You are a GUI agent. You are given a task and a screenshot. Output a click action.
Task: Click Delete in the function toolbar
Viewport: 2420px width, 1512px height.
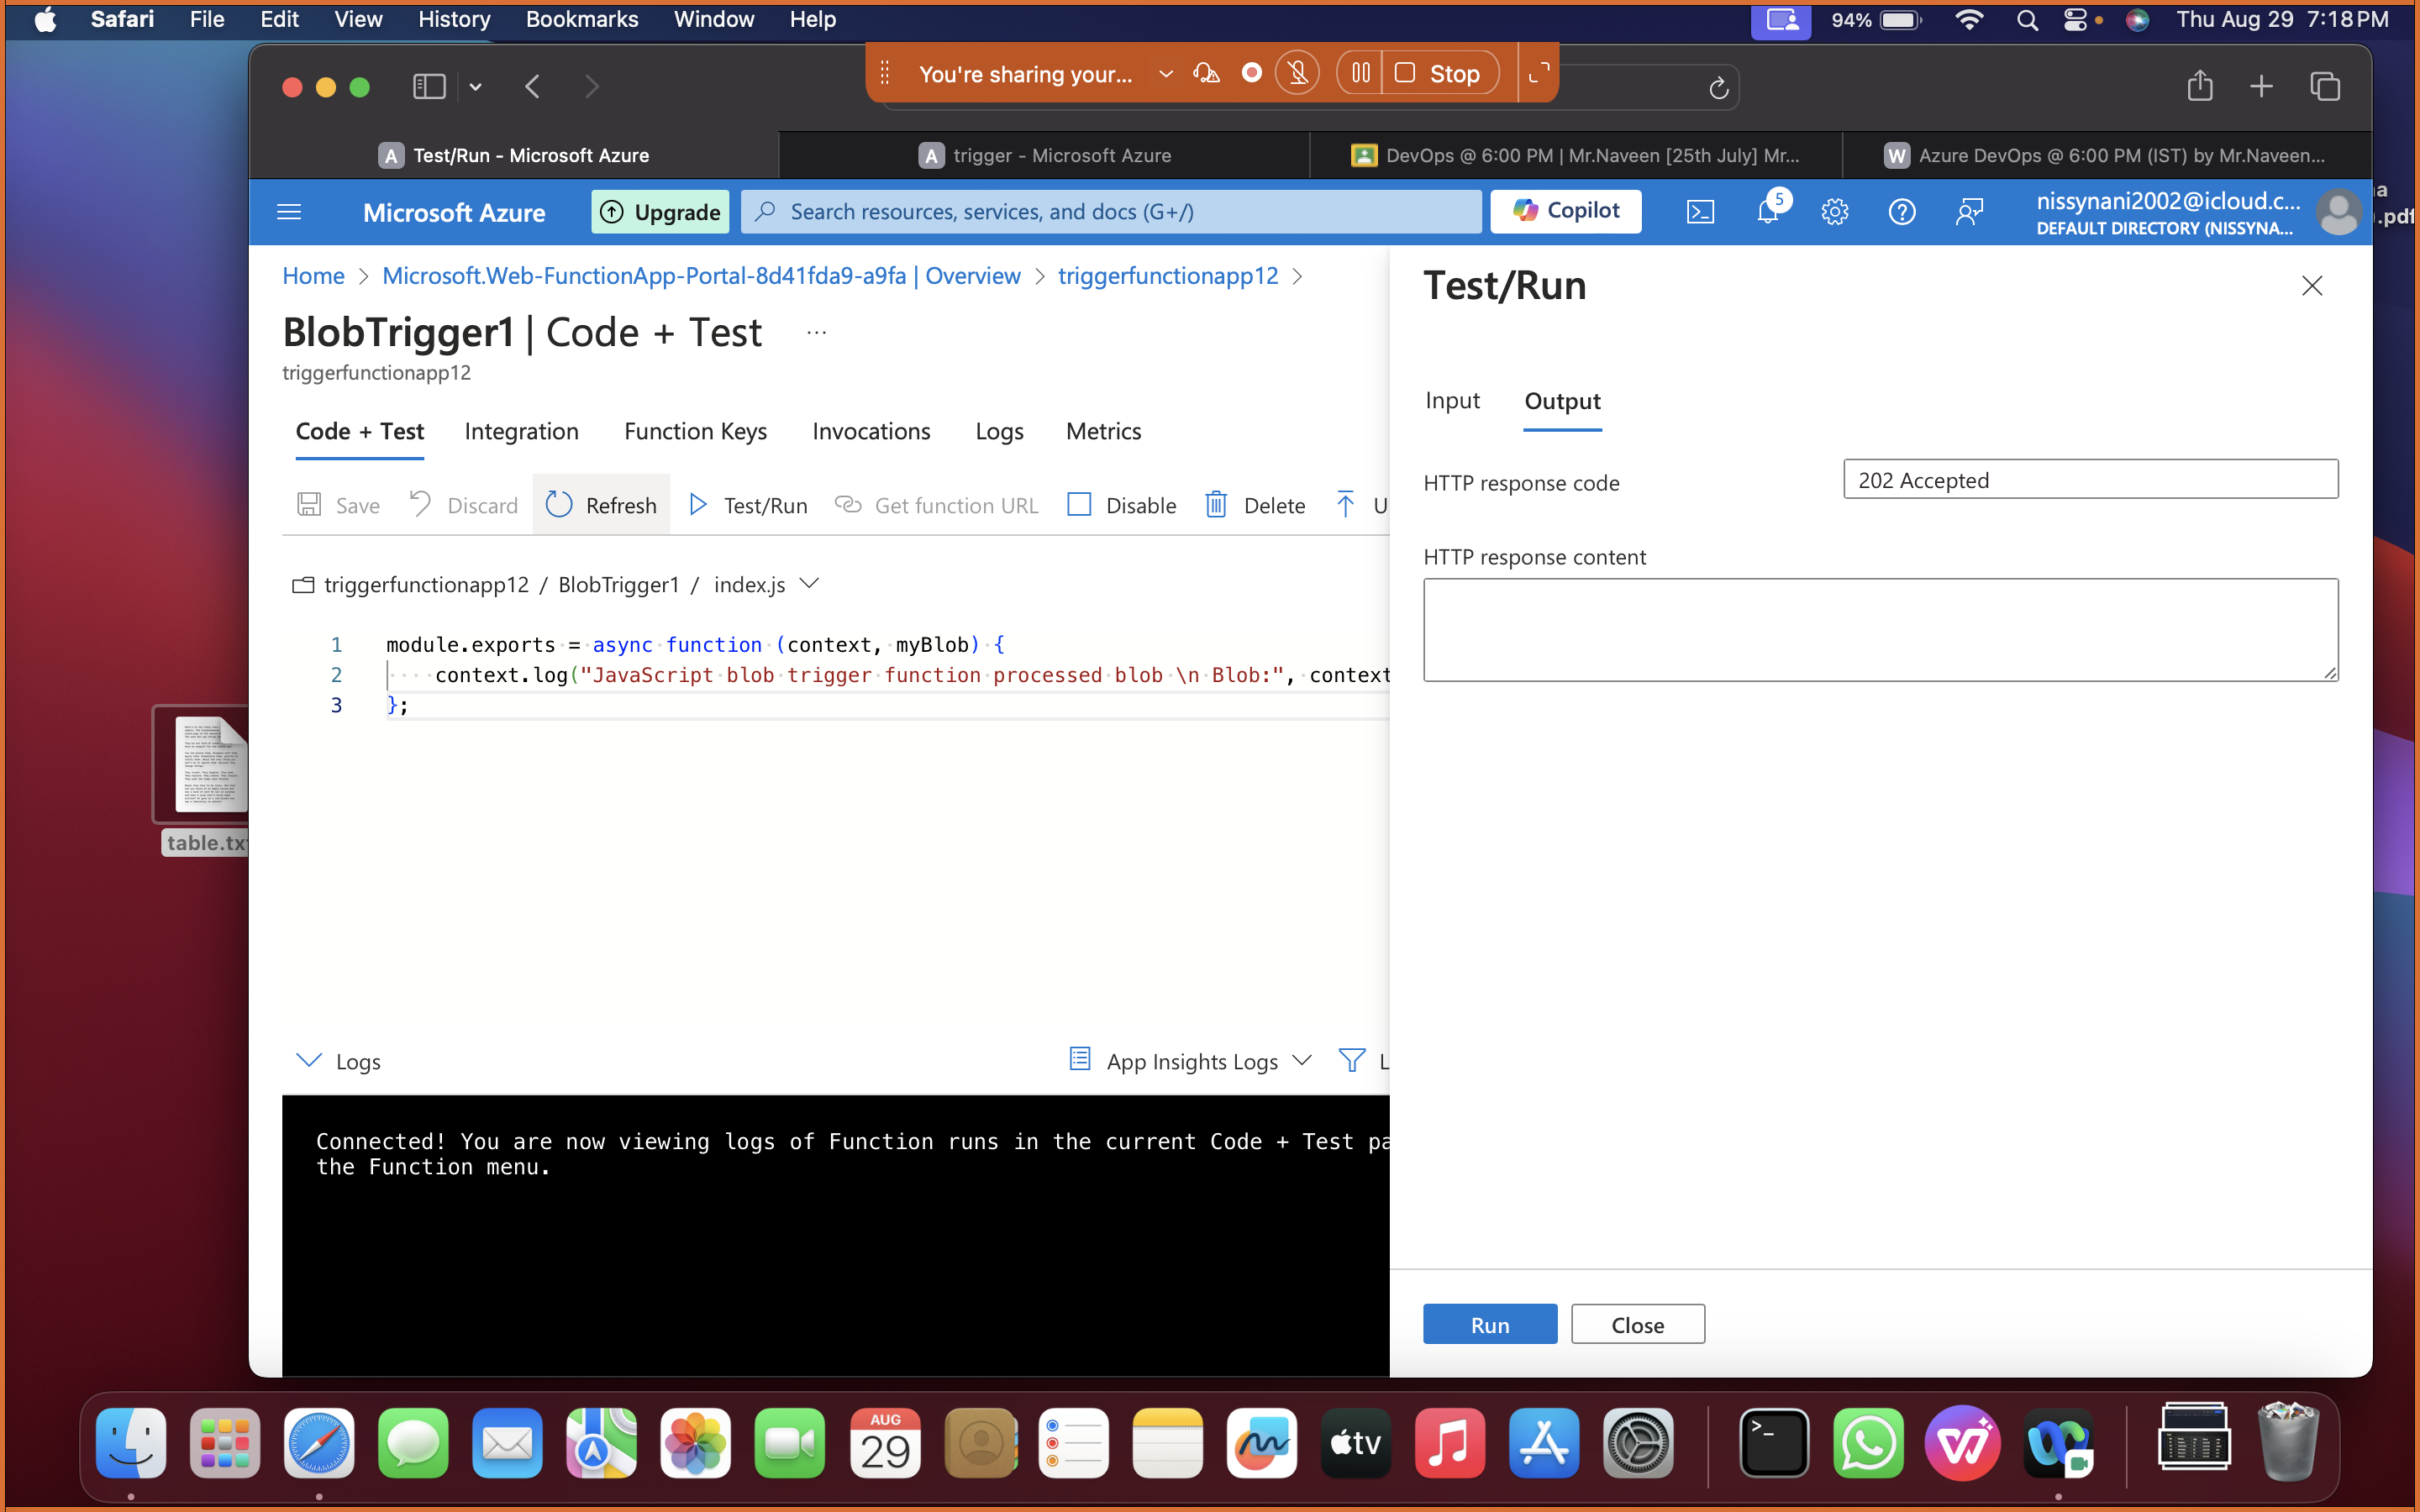coord(1255,505)
